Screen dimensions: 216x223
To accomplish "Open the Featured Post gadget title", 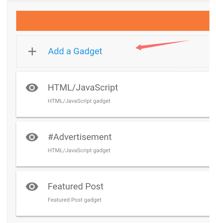I will tap(76, 186).
